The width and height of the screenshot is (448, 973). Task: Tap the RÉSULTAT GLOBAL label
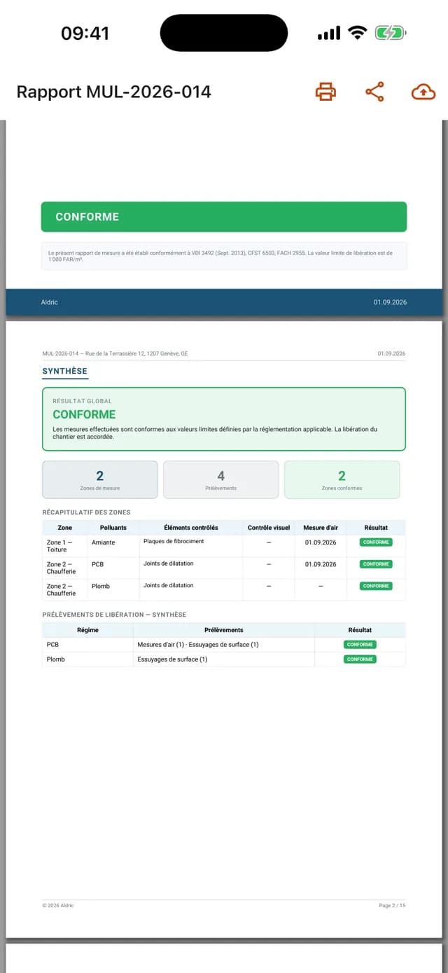coord(82,401)
